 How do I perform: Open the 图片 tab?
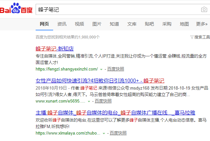[97, 24]
